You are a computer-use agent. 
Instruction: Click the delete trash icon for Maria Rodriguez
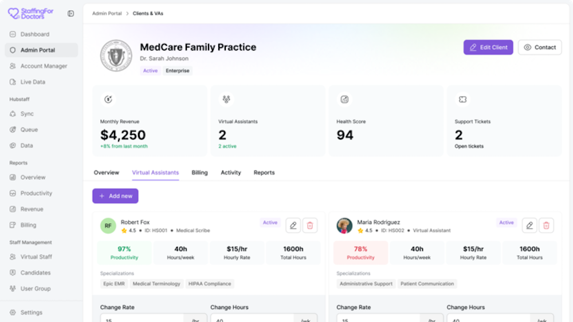[x=546, y=225]
